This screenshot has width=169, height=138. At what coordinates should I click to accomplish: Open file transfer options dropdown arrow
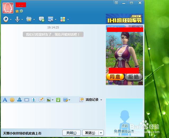(x=34, y=20)
